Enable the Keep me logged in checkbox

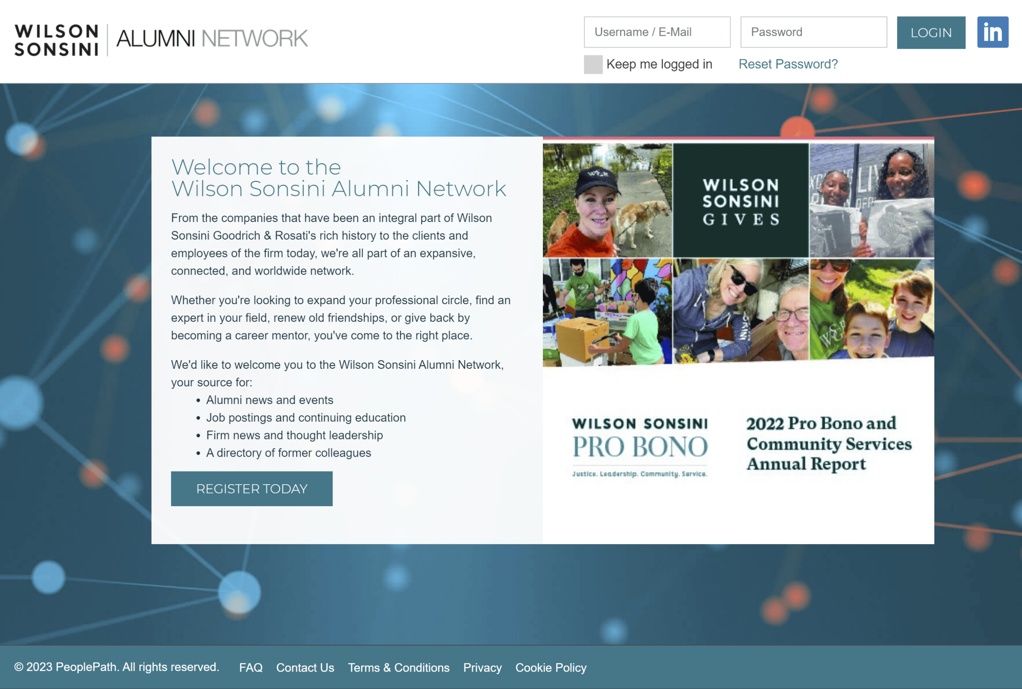point(592,64)
